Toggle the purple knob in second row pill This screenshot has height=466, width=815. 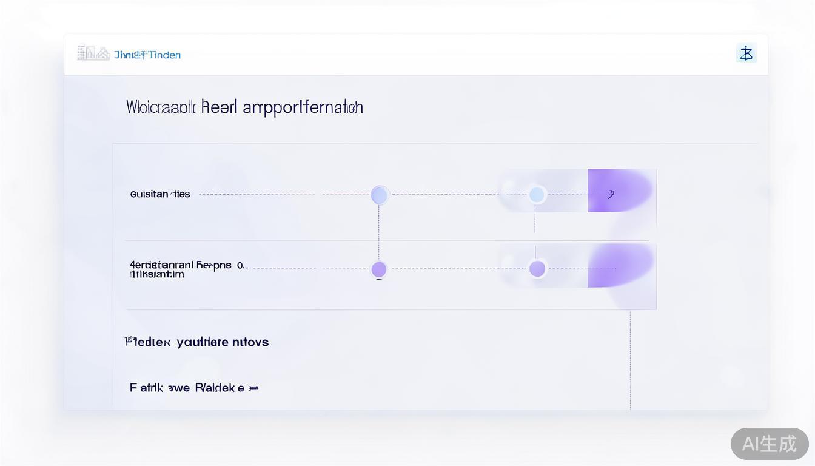[x=537, y=268]
